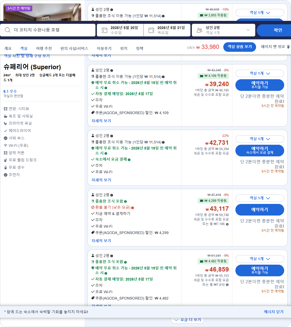Switch to the 개요 tab
The width and height of the screenshot is (291, 327).
(8, 48)
